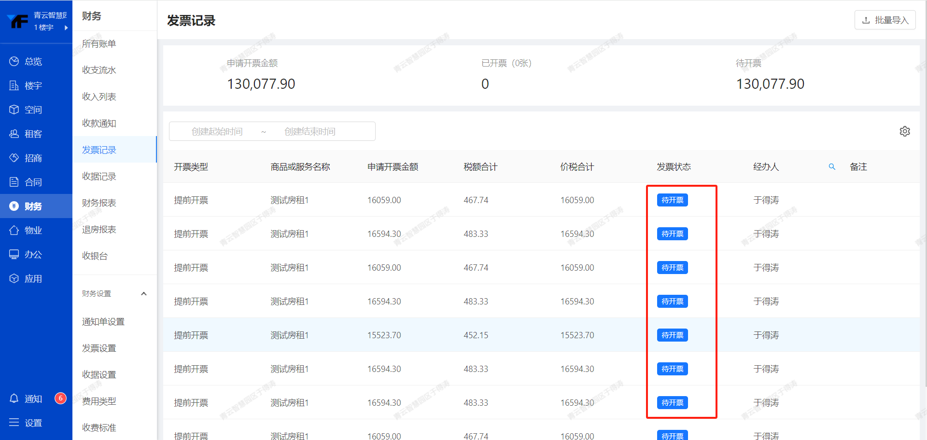Screen dimensions: 927x440
Task: Click the 总览 overview icon in sidebar
Action: [14, 61]
